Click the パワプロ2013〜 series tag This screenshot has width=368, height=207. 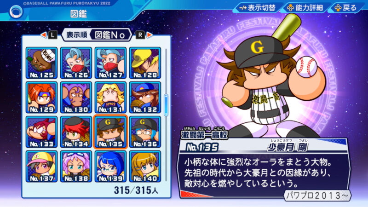click(x=317, y=195)
